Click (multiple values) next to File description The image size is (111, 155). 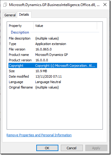[x=47, y=38]
